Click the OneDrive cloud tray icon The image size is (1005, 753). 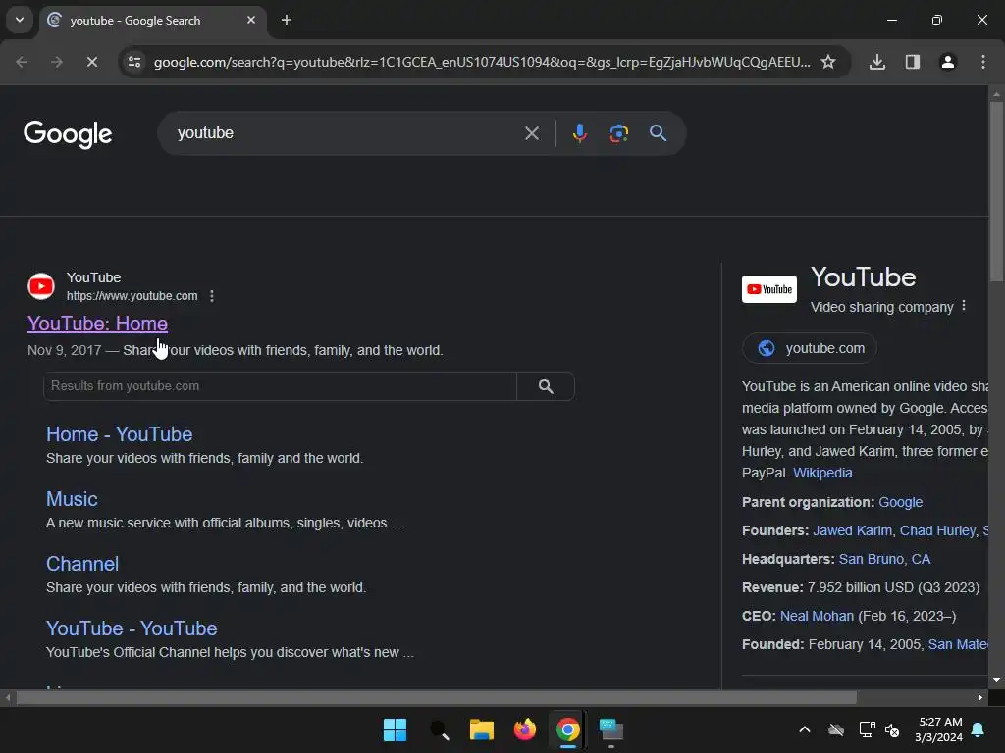point(836,729)
